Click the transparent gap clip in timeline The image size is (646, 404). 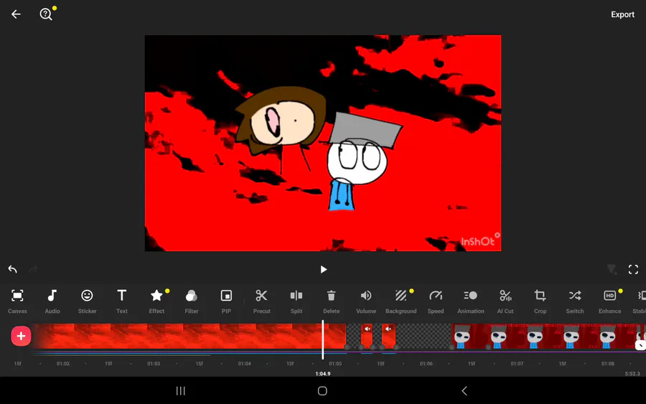[423, 336]
